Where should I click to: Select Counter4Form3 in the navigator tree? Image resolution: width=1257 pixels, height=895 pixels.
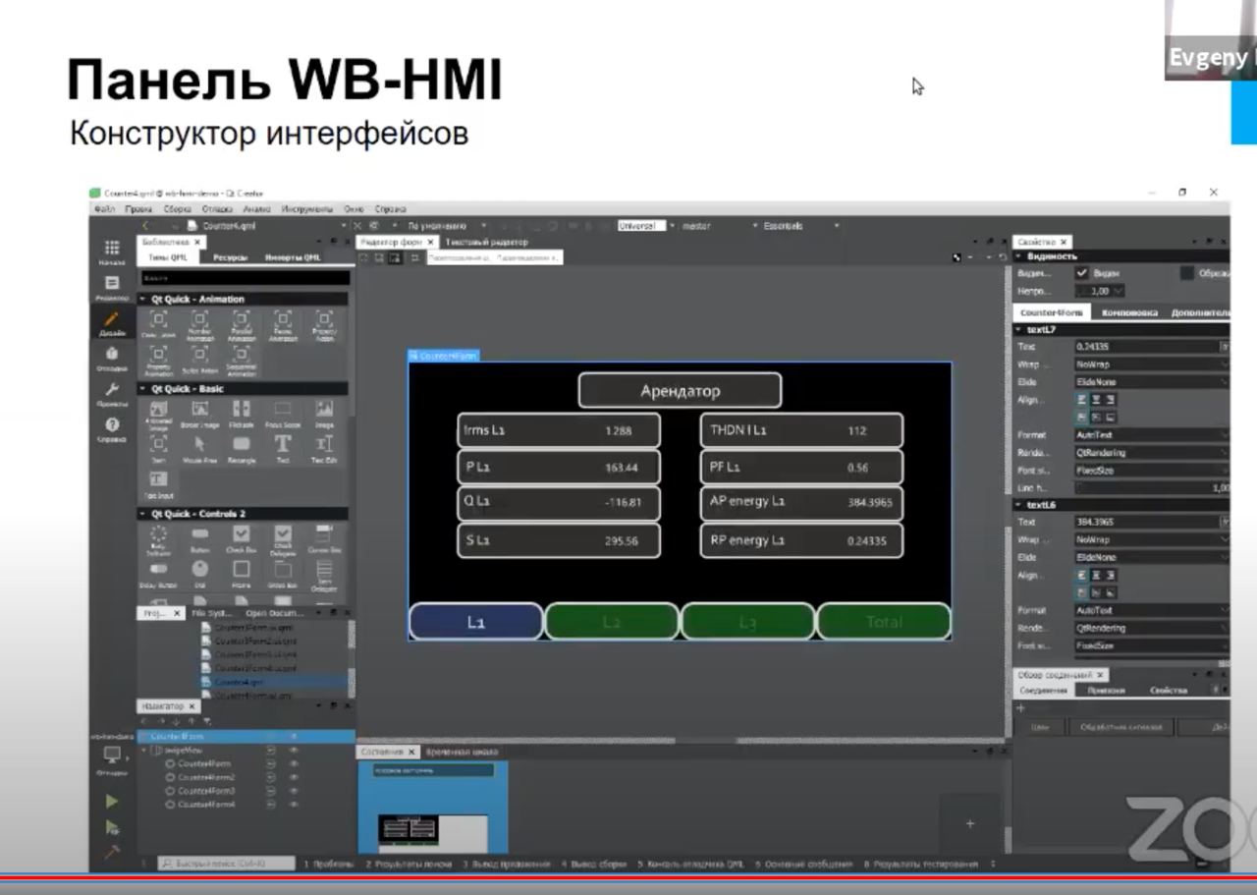206,791
